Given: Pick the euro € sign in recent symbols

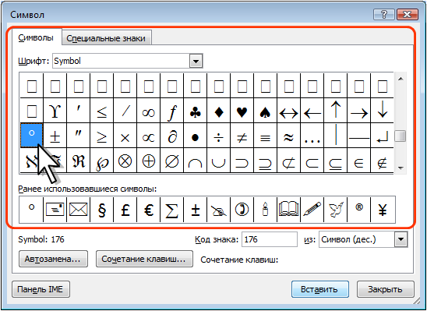Looking at the screenshot, I should click(149, 210).
